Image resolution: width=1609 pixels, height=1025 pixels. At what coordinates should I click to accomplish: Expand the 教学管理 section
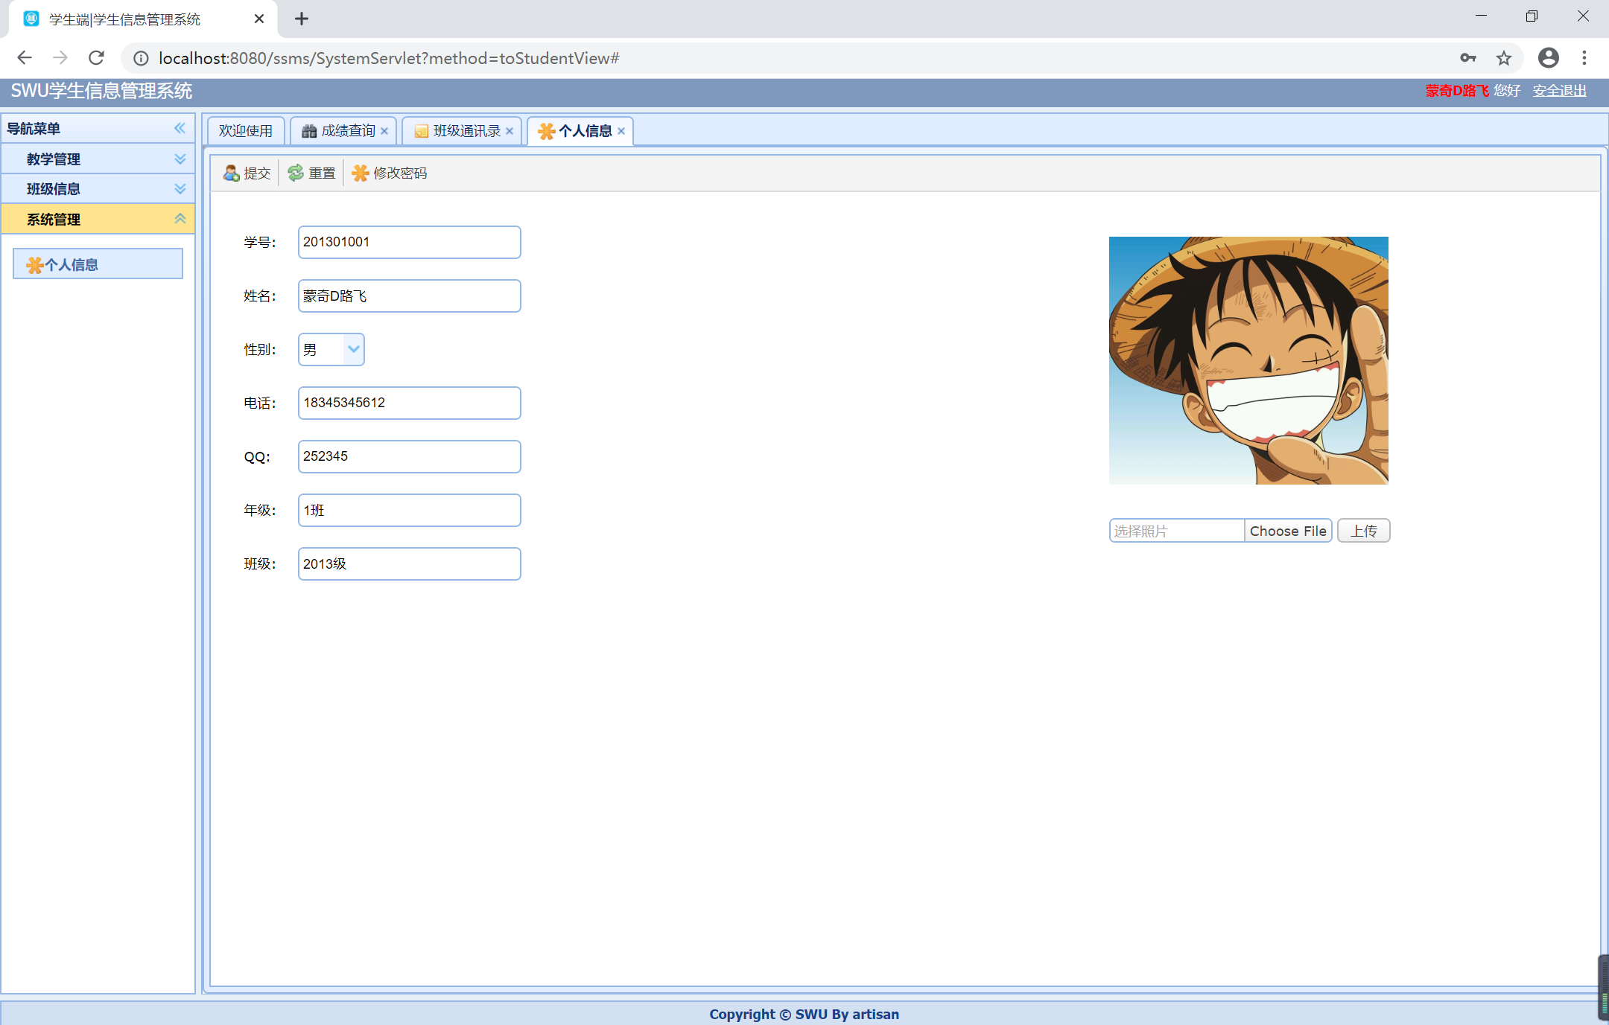pos(180,159)
